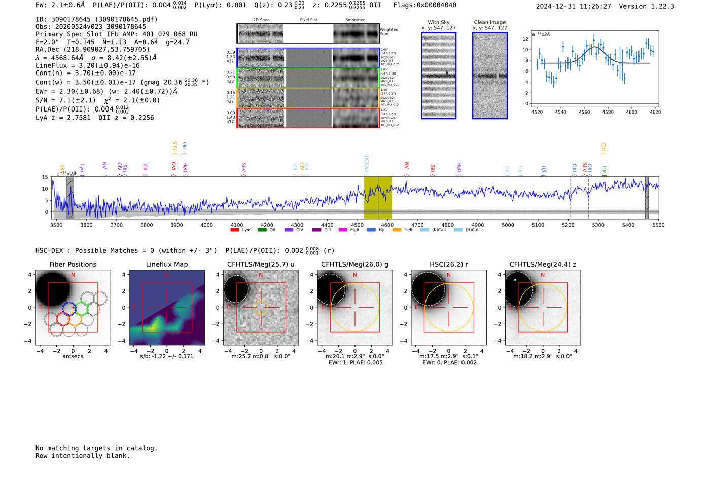
Task: Click the 2024-12-31 11:26:27 timestamp
Action: [x=574, y=6]
